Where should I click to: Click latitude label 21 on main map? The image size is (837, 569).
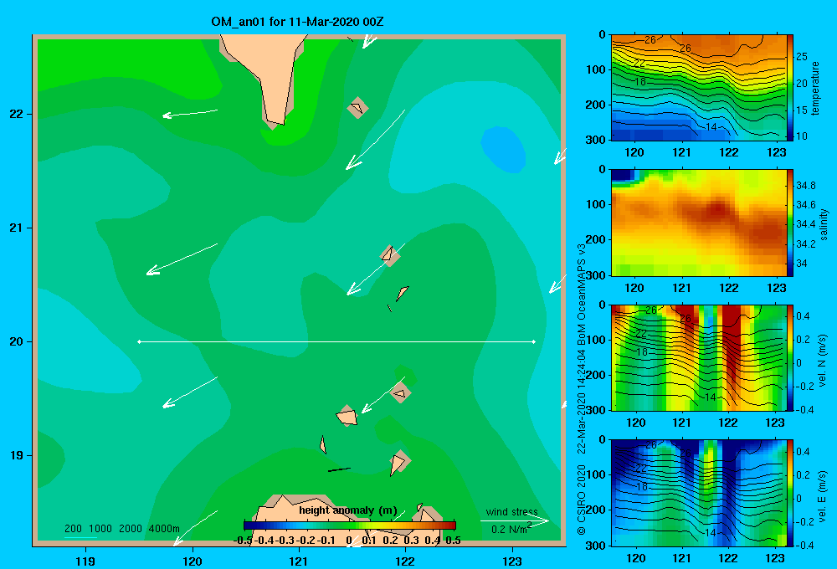click(x=16, y=228)
